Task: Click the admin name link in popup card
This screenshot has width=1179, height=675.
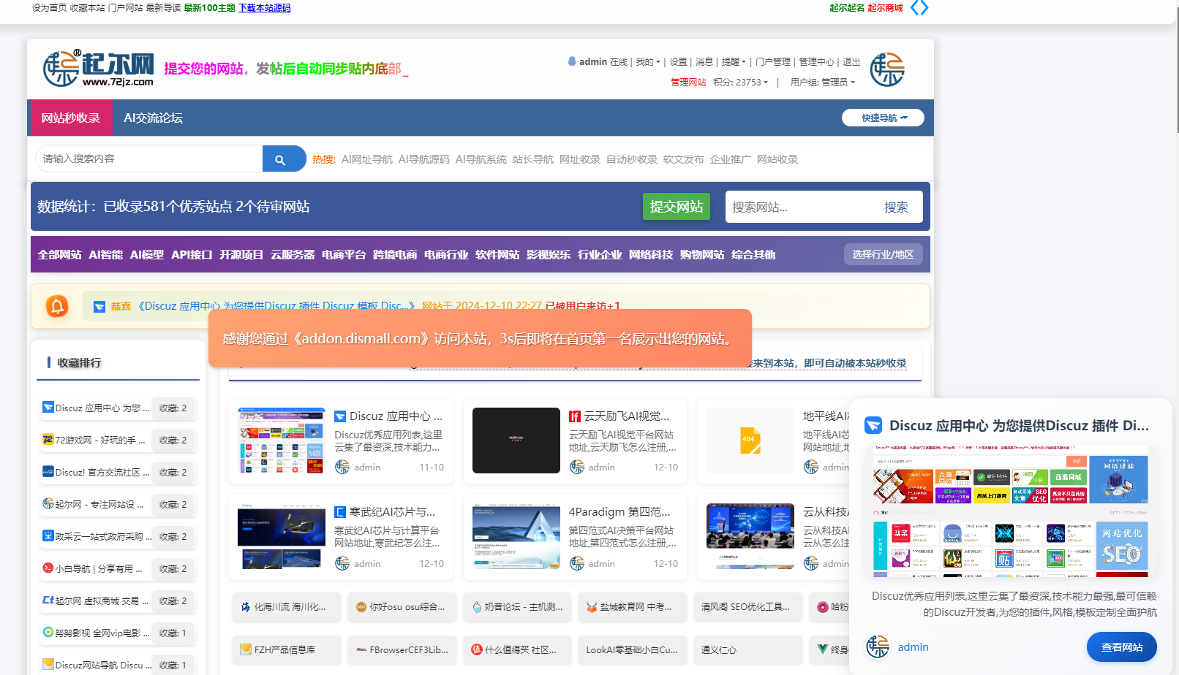Action: [913, 647]
